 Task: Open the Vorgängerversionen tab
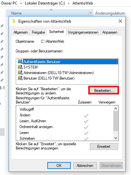[83, 32]
